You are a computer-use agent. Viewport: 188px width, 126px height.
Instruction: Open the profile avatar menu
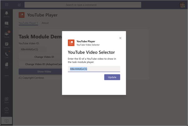point(182,5)
